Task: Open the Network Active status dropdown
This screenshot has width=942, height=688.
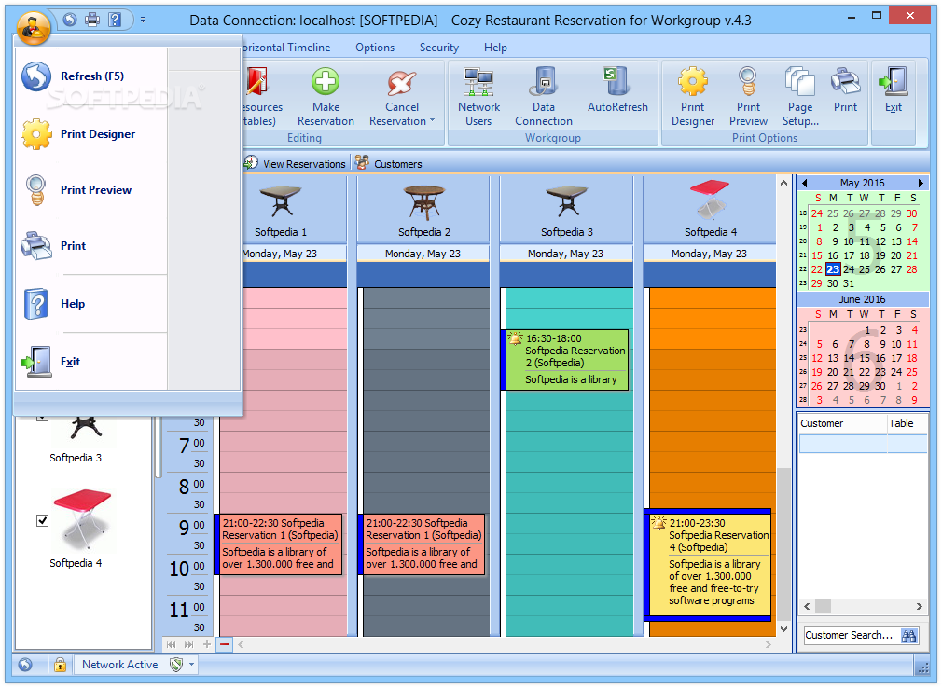Action: point(191,665)
